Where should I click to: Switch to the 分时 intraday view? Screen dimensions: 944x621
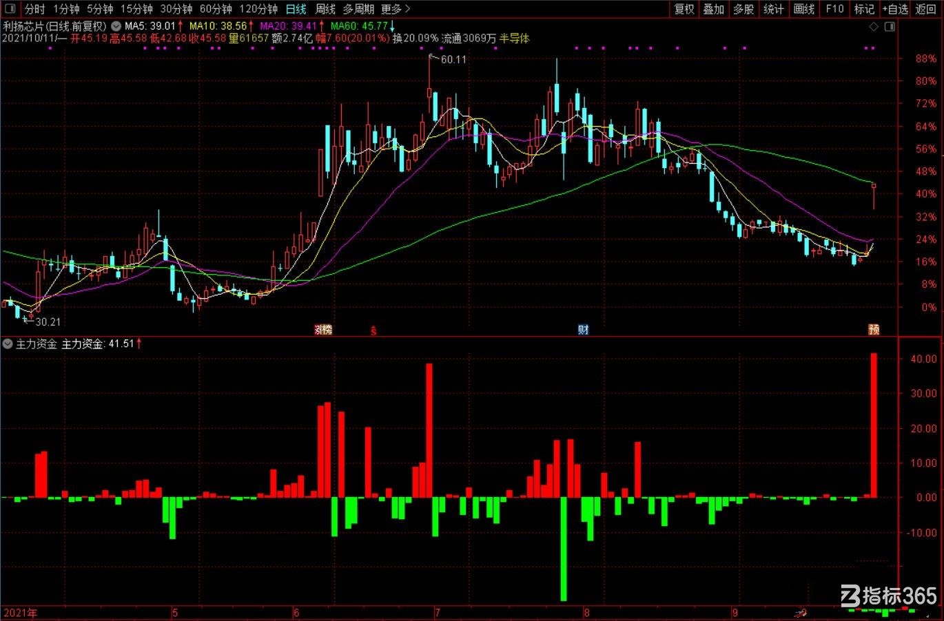coord(34,9)
